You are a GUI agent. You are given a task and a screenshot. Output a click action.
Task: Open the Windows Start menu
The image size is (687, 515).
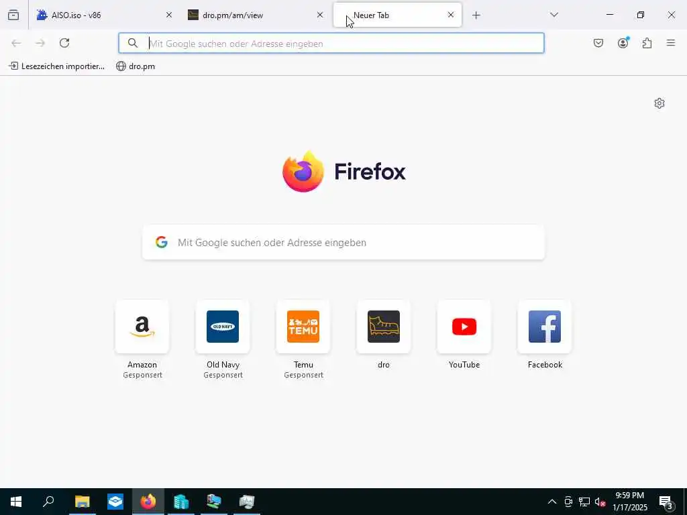(16, 502)
